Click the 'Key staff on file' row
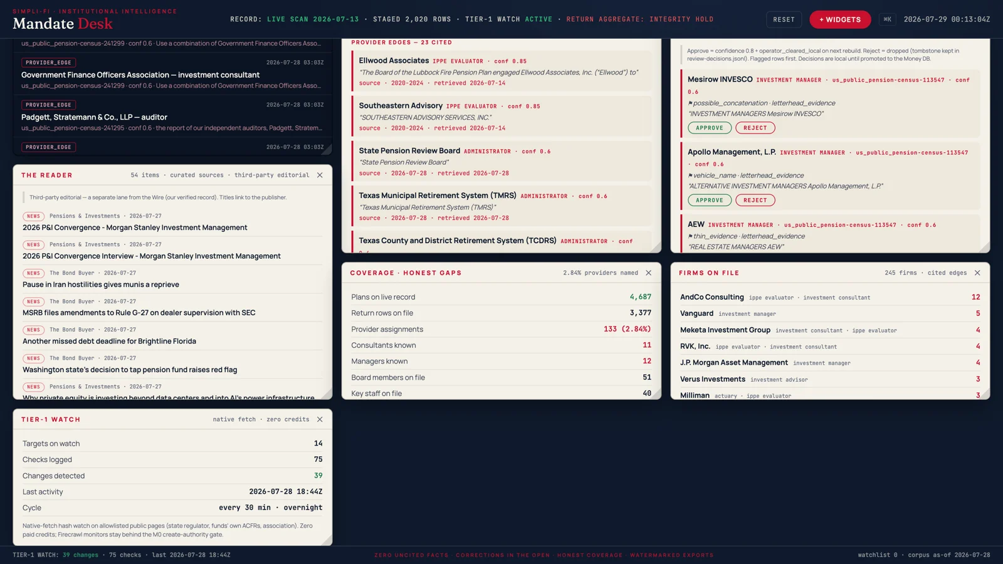Viewport: 1003px width, 564px height. click(501, 394)
